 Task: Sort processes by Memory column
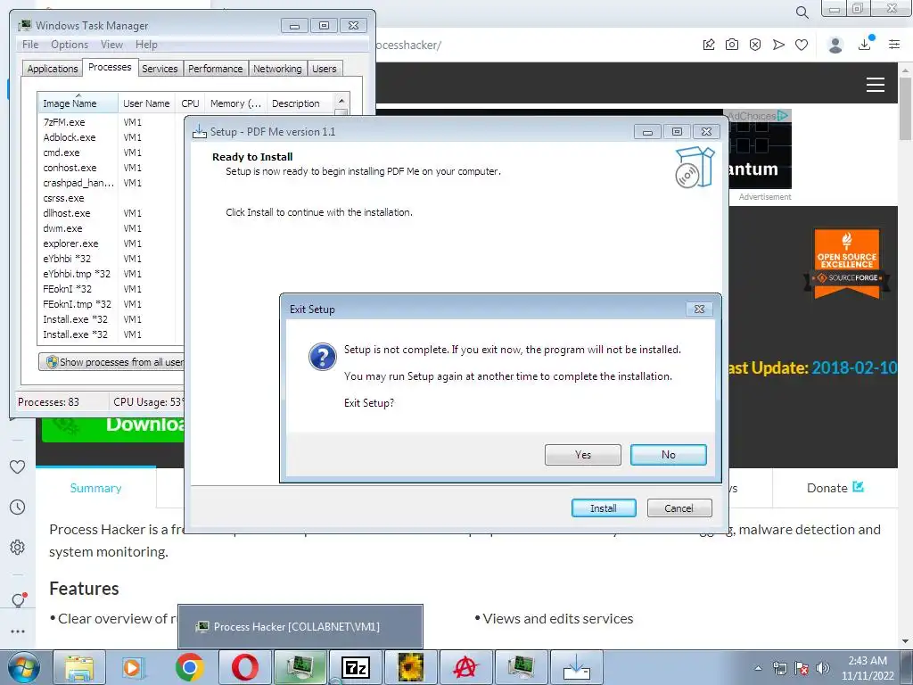coord(235,103)
